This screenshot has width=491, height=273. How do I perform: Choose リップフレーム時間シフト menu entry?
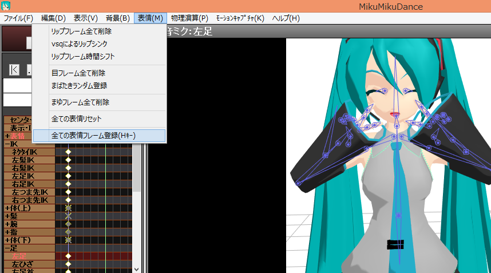click(x=99, y=56)
